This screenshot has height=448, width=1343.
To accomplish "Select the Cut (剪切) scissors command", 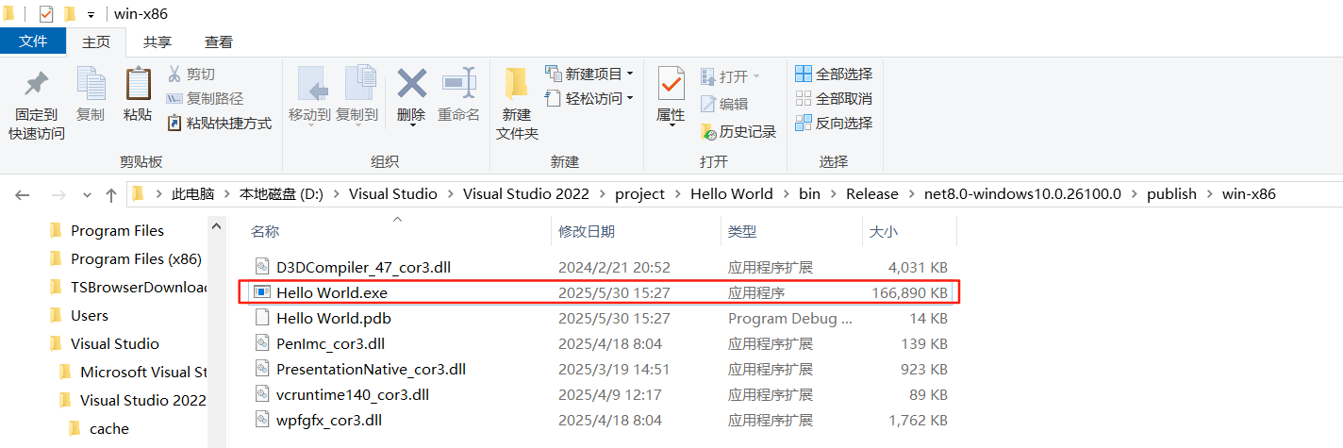I will (x=191, y=74).
